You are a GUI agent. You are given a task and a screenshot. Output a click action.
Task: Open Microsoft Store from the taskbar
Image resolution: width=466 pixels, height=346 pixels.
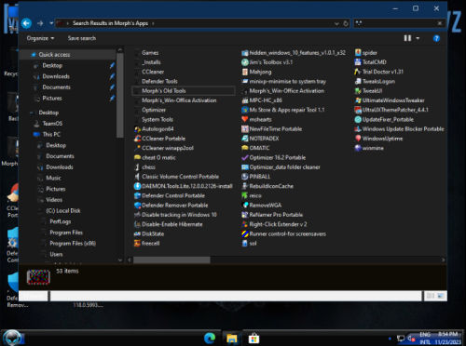coord(254,338)
